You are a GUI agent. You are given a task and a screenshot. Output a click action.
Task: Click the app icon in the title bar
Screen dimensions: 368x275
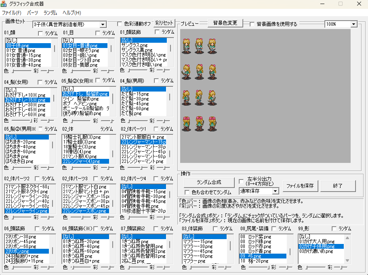4,4
